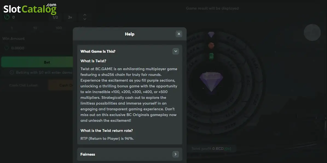
Task: Click the small red gem on wheel
Action: pyautogui.click(x=211, y=45)
